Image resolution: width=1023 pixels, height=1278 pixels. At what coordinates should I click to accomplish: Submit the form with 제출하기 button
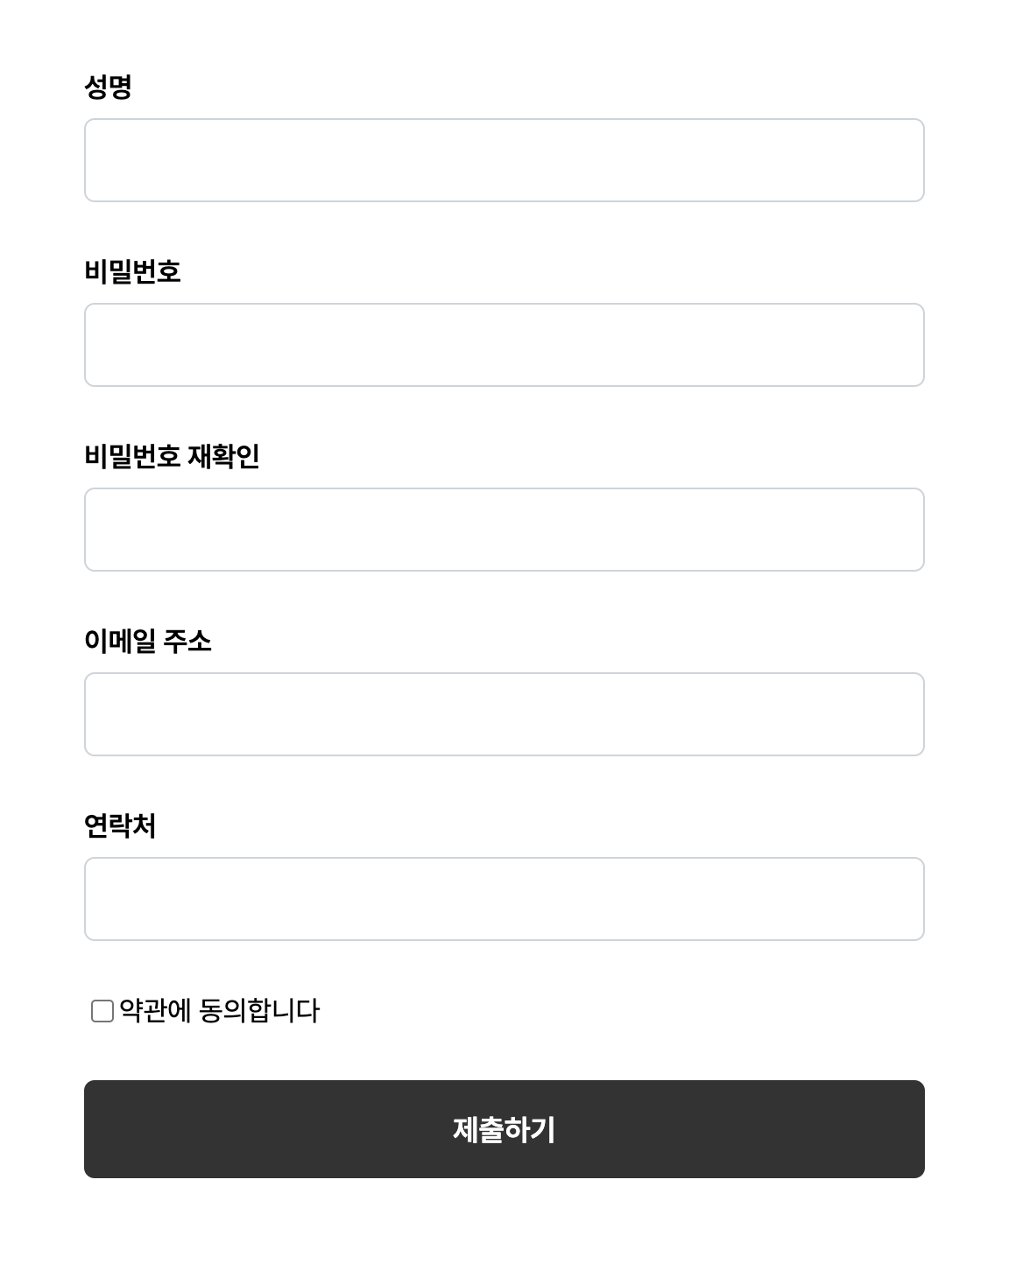point(504,1129)
